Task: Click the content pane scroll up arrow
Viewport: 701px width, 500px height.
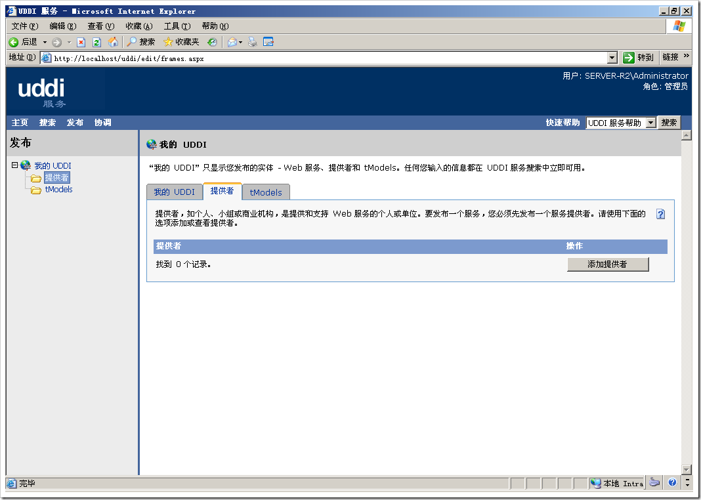Action: click(687, 135)
